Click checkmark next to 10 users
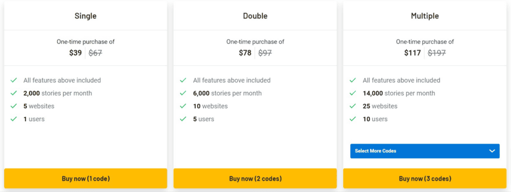The width and height of the screenshot is (511, 192). (353, 119)
